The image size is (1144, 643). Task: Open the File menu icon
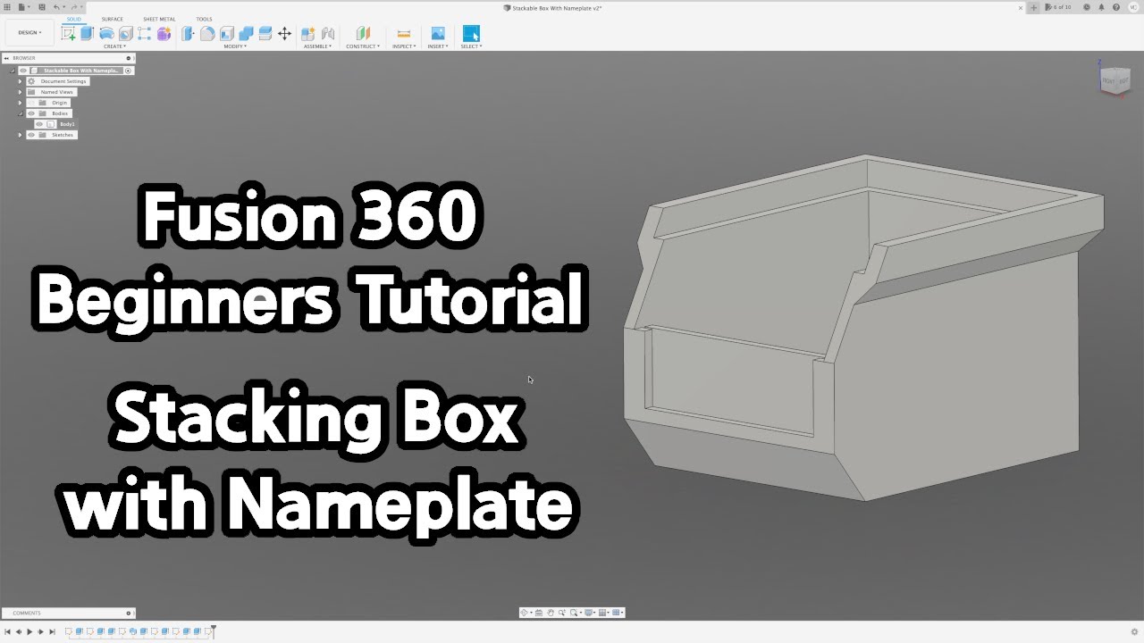tap(22, 7)
